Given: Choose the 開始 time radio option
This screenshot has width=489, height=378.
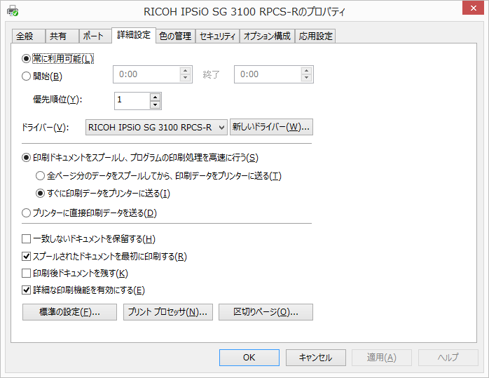Looking at the screenshot, I should 26,76.
